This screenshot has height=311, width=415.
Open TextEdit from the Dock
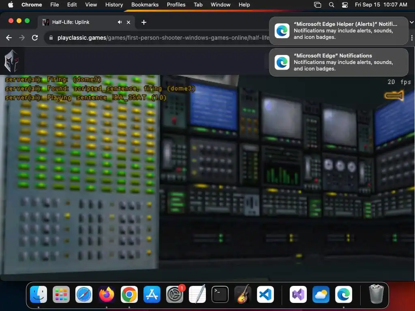[197, 294]
